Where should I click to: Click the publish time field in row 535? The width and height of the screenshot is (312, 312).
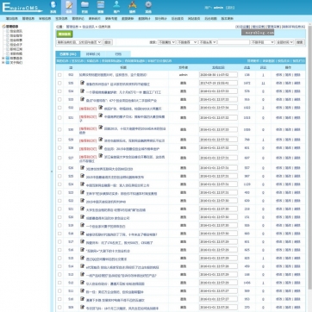(x=218, y=83)
